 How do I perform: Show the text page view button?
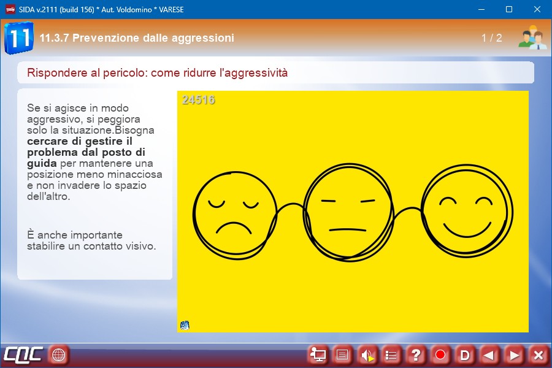pos(342,355)
